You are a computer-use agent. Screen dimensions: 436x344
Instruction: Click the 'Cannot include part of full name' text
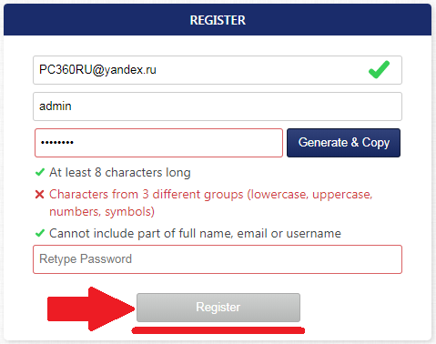141,233
